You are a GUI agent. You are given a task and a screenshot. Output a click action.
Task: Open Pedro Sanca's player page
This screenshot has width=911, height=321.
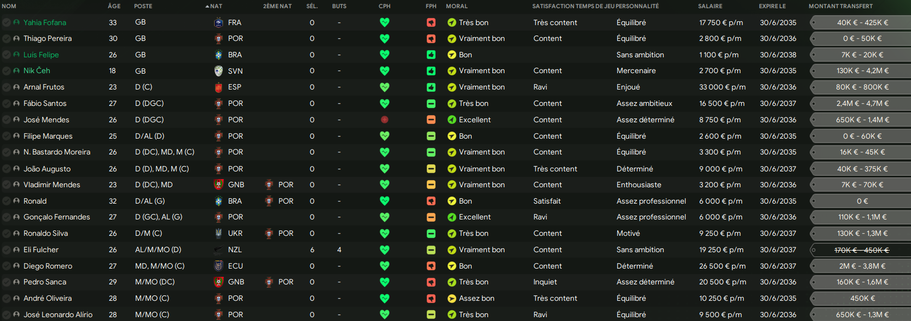pyautogui.click(x=45, y=282)
